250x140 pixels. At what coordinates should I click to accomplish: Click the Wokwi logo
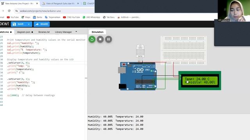pyautogui.click(x=4, y=24)
